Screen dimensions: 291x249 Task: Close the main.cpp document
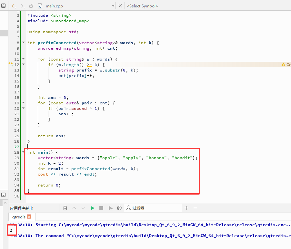[120, 6]
